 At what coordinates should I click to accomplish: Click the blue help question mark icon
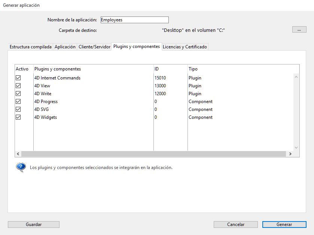coord(21,167)
